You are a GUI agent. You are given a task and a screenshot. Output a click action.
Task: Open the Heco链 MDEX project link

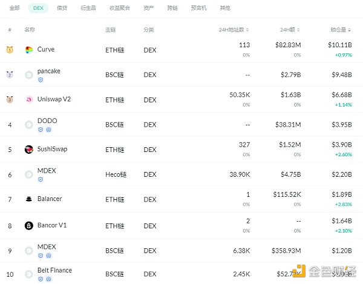pyautogui.click(x=47, y=171)
